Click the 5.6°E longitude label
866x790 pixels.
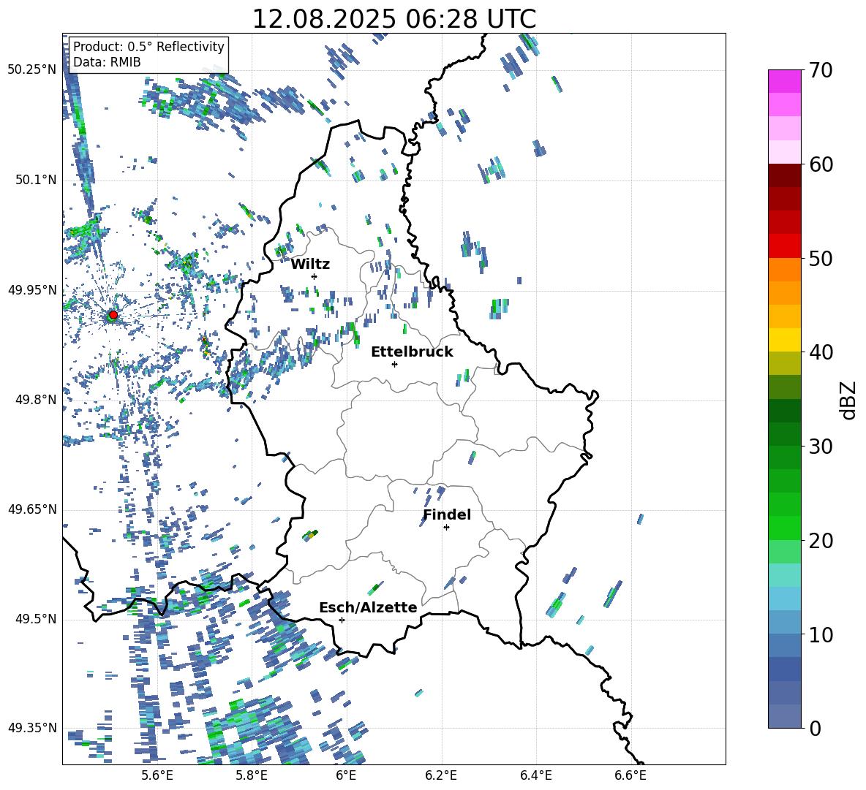click(157, 775)
